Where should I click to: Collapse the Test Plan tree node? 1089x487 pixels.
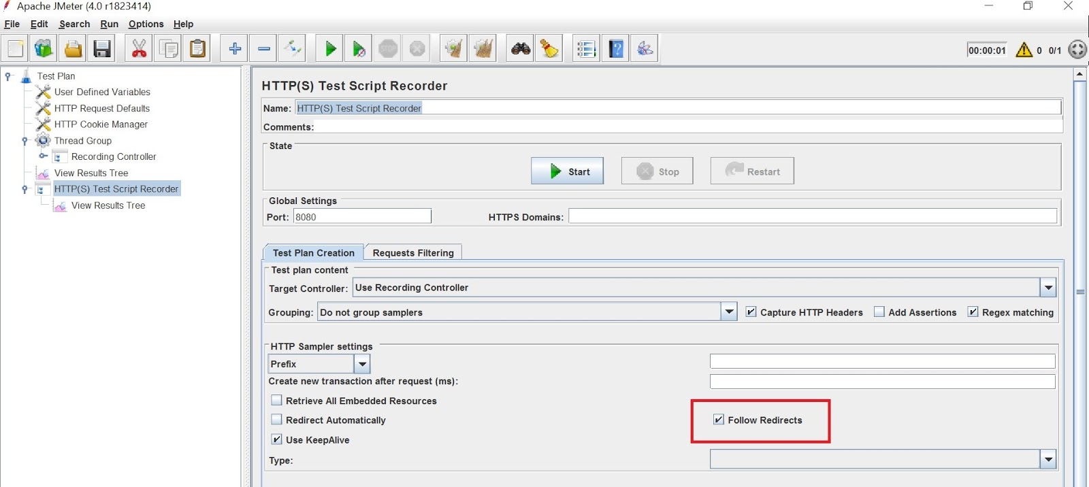(7, 76)
